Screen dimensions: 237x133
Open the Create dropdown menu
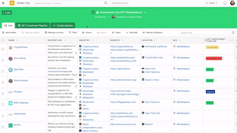(212, 3)
